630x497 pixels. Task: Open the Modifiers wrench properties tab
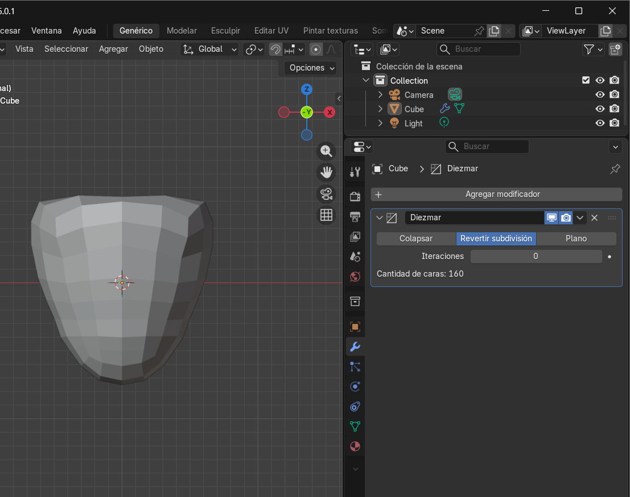[355, 347]
